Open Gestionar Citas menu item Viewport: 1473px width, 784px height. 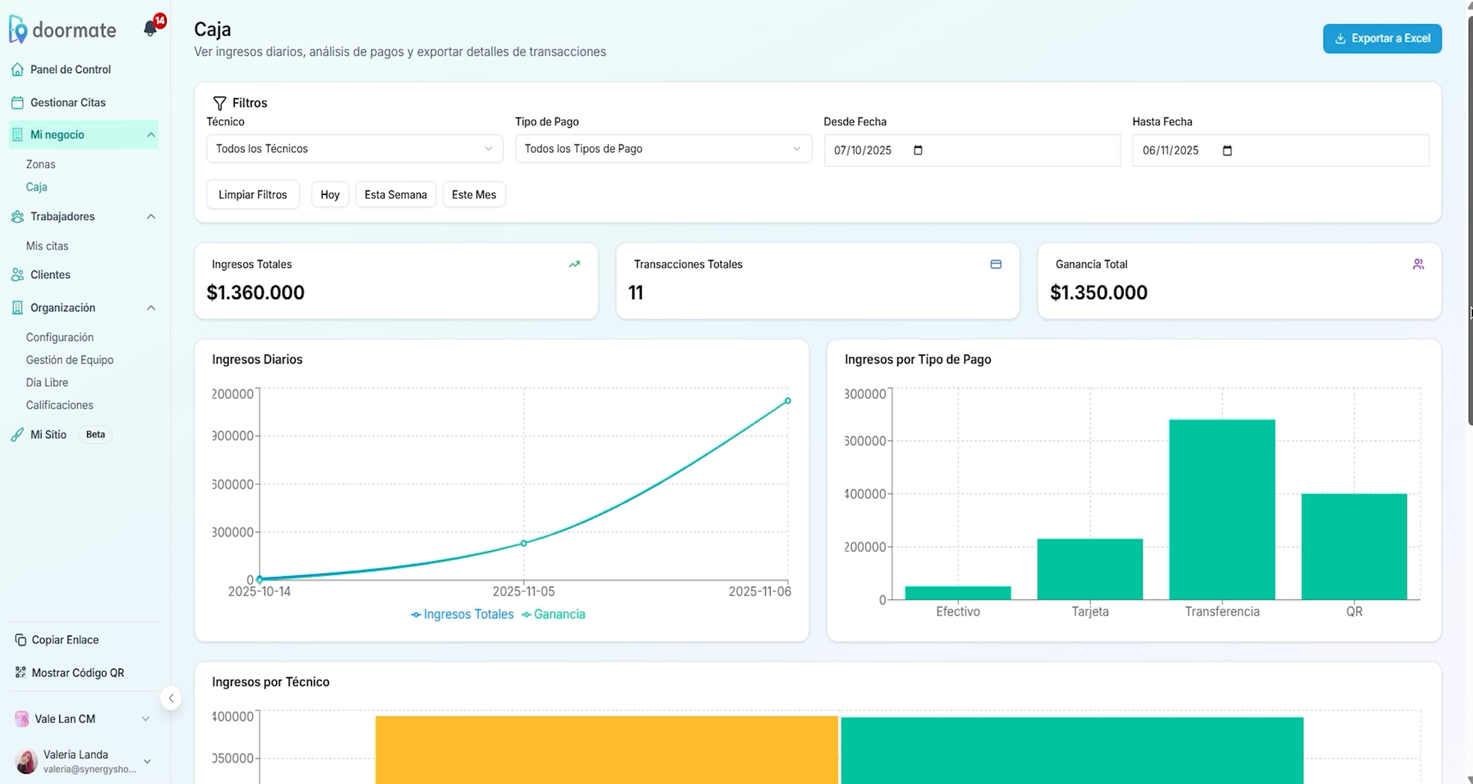coord(68,102)
